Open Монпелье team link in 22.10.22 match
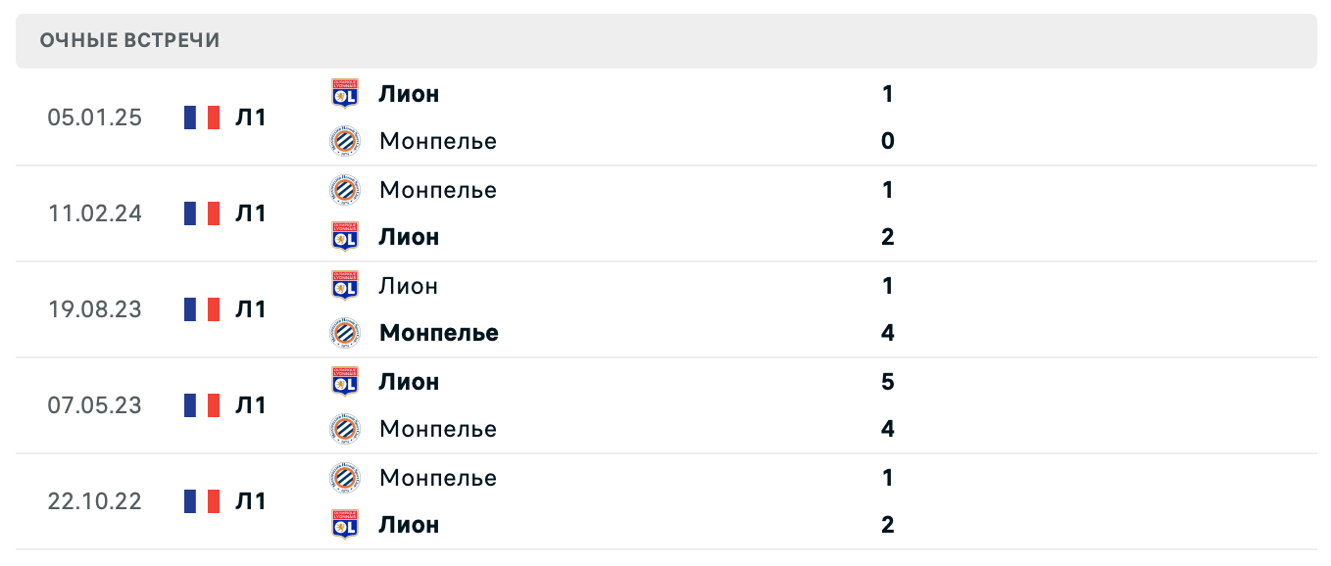The width and height of the screenshot is (1331, 566). click(x=438, y=478)
